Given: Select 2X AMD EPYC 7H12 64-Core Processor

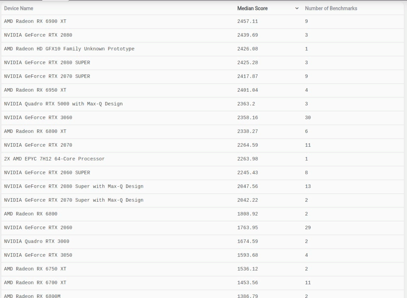Looking at the screenshot, I should coord(54,159).
